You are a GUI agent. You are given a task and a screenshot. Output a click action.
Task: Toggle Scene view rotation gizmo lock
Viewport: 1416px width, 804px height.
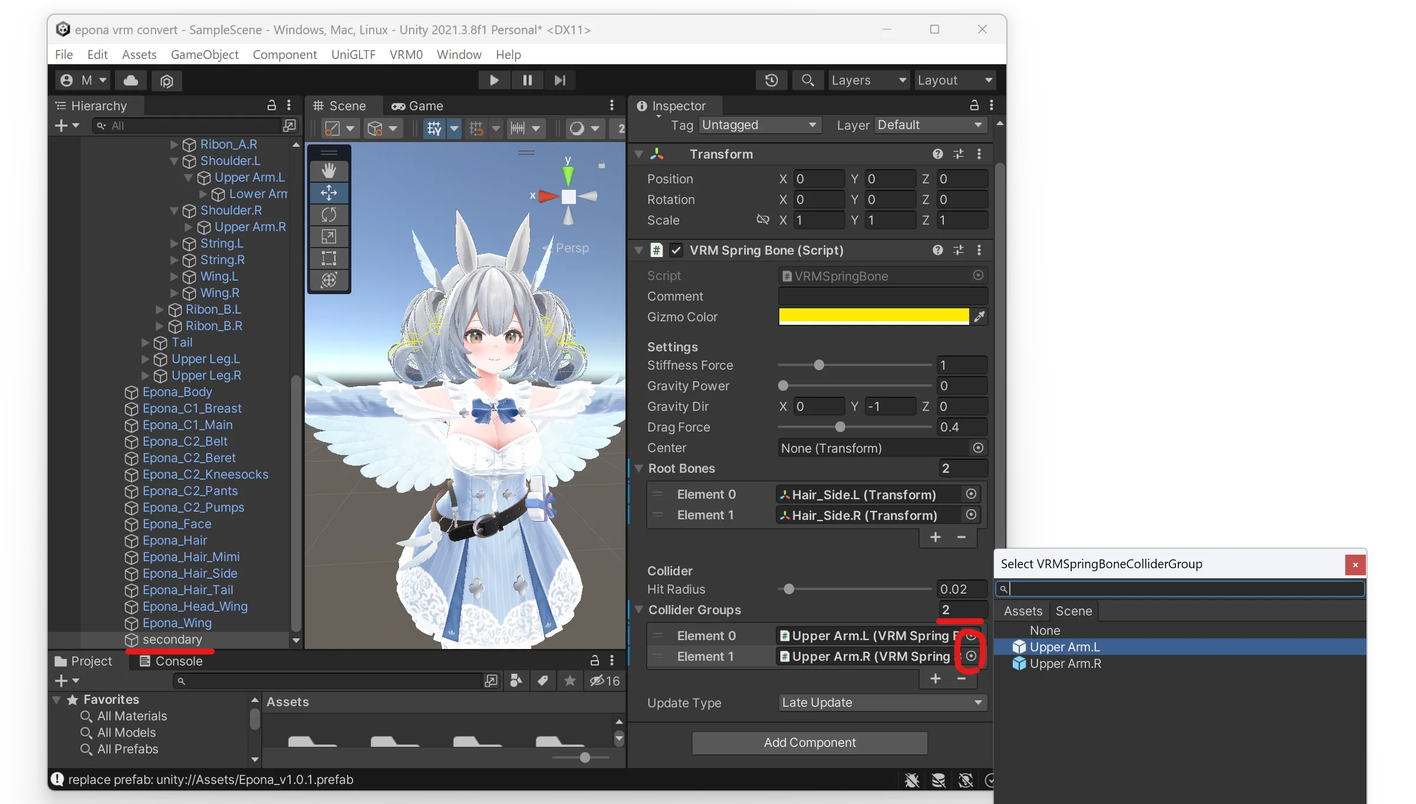click(601, 165)
